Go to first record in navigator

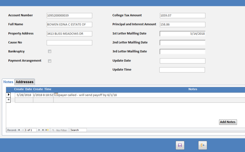[x=19, y=130]
